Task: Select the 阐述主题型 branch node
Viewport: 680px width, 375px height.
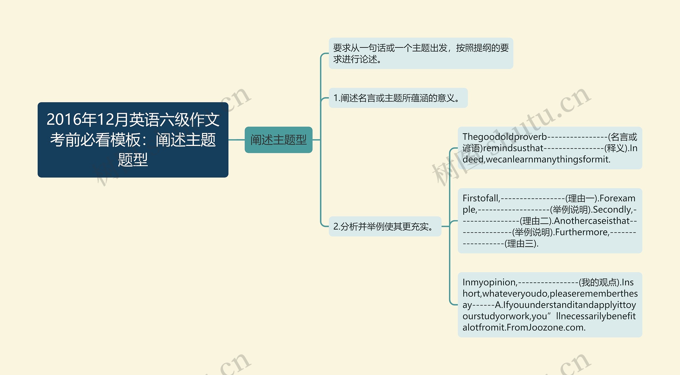Action: (278, 140)
